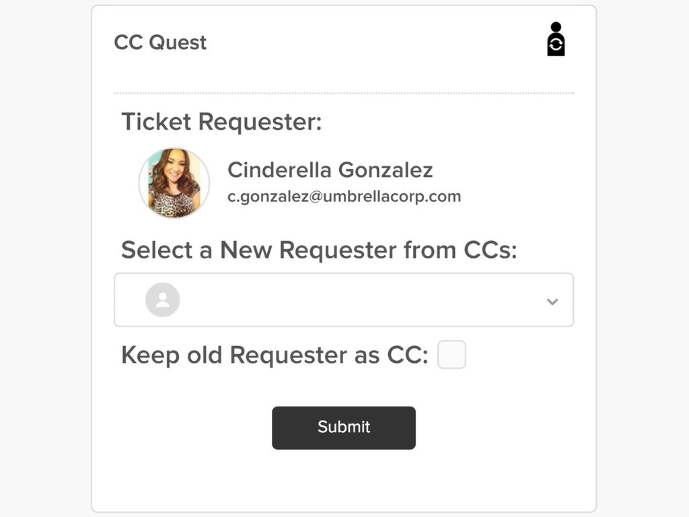689x517 pixels.
Task: Expand the new requester dropdown arrow
Action: 552,302
